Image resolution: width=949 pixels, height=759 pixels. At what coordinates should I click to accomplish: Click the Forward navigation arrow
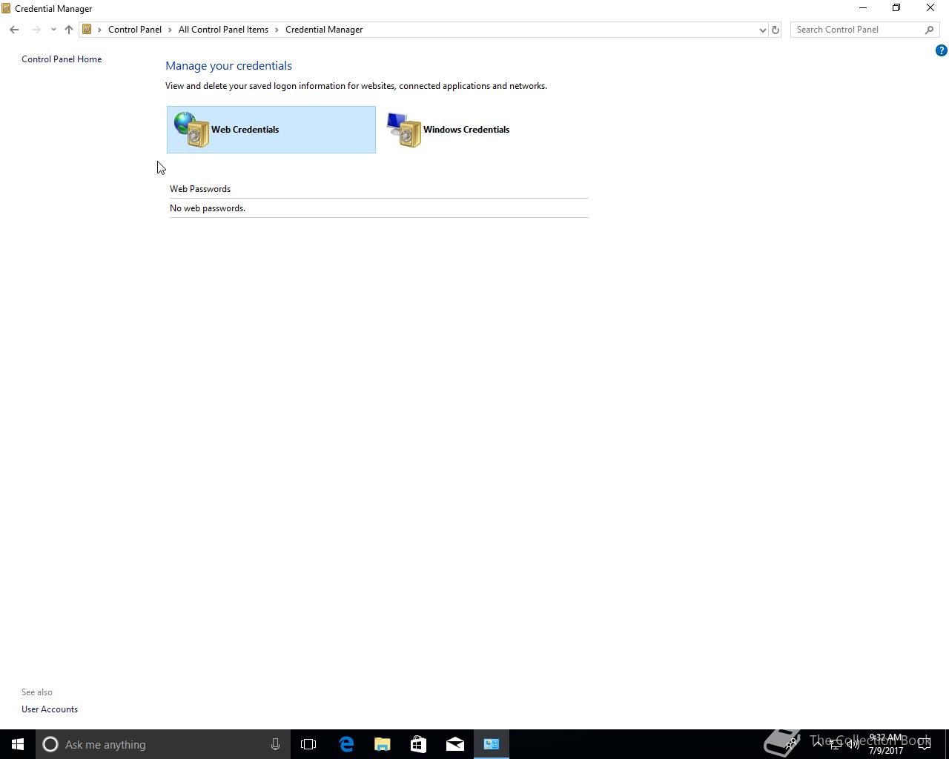(36, 30)
